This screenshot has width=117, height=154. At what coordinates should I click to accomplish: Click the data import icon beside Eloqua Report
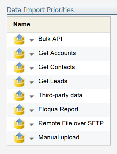[19, 109]
